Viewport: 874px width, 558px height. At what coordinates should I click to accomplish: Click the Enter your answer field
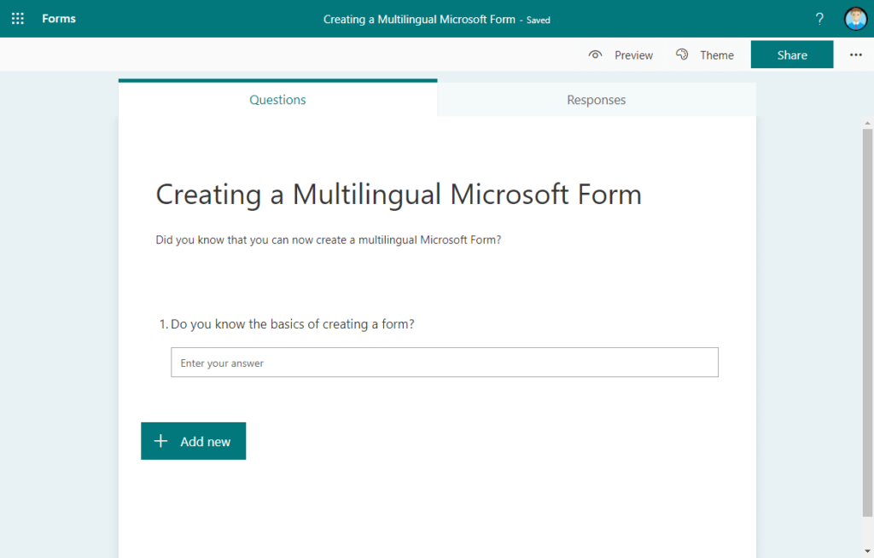pos(444,363)
